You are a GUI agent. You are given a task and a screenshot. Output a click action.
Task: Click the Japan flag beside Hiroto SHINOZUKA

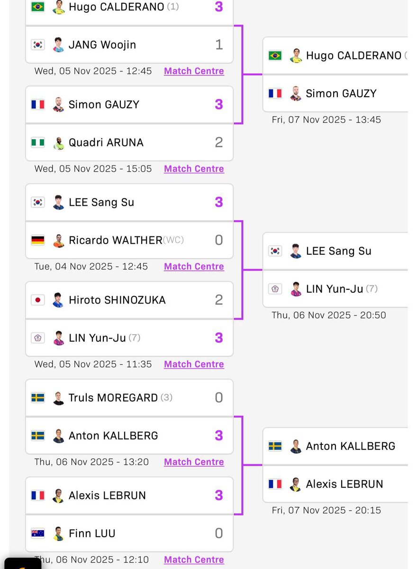pos(38,300)
